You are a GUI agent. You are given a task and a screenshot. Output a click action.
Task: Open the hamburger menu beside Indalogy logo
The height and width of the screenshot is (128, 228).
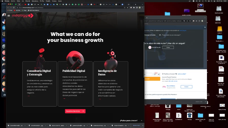pos(9,15)
